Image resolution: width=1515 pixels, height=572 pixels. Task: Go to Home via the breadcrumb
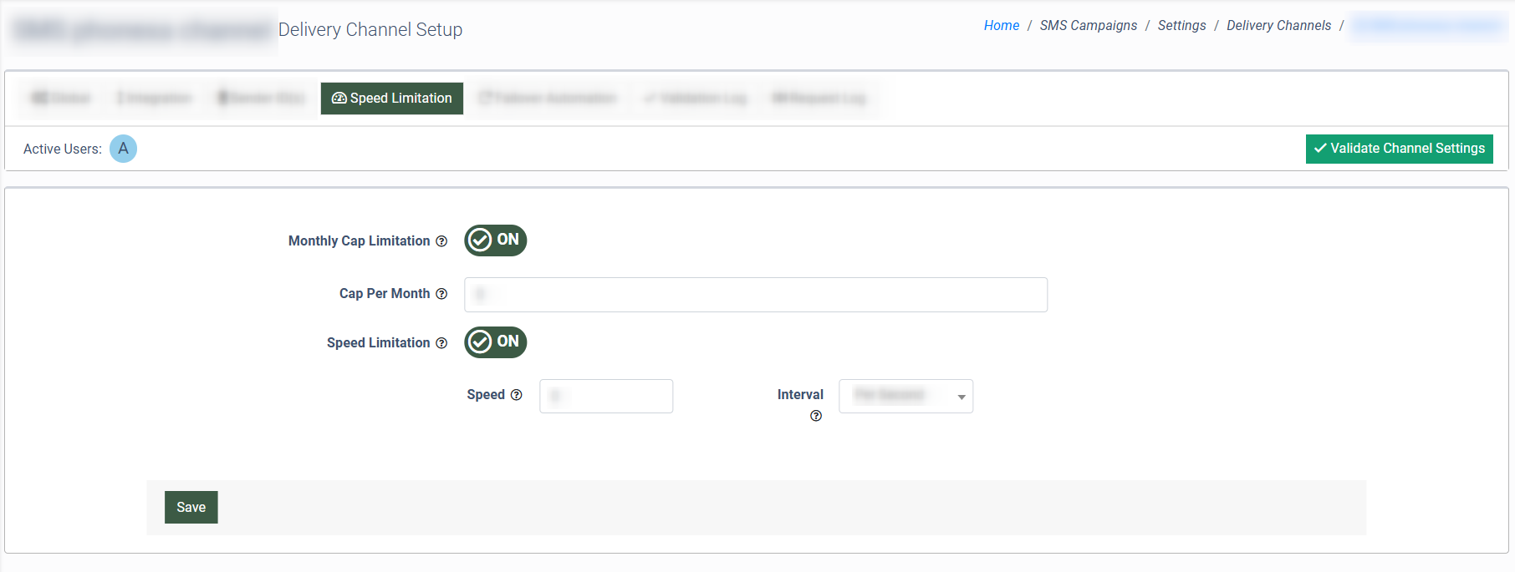click(x=1001, y=26)
